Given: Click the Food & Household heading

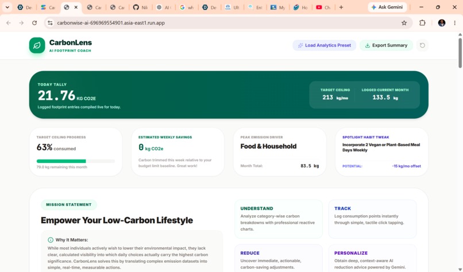Looking at the screenshot, I should pos(268,146).
